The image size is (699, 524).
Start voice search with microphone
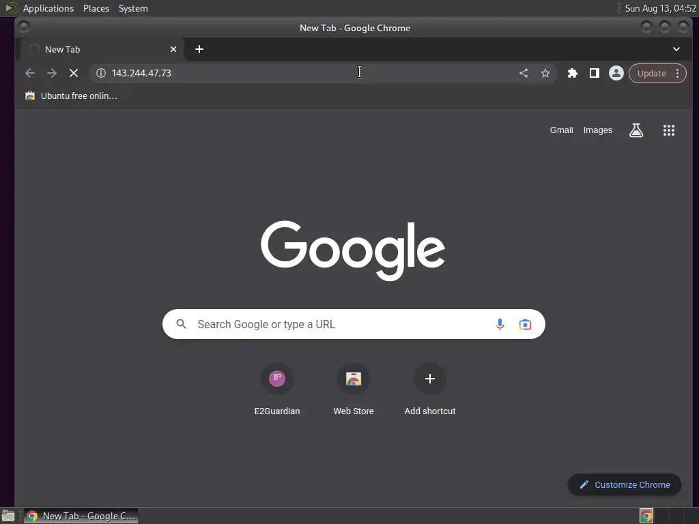[x=500, y=324]
